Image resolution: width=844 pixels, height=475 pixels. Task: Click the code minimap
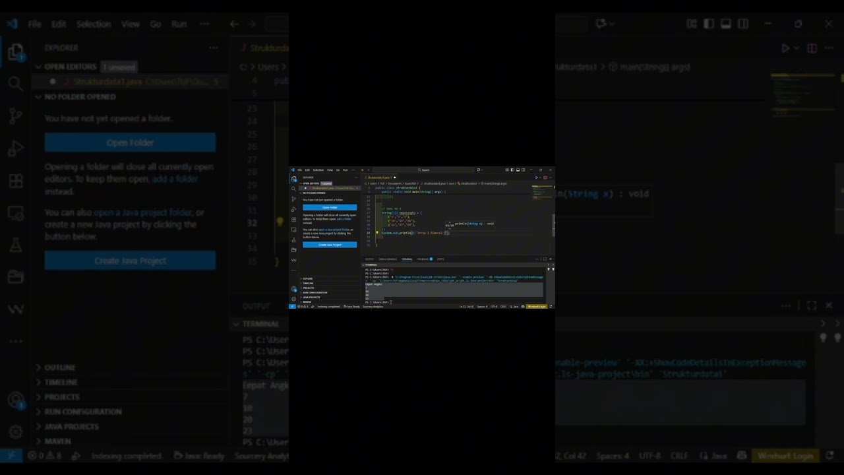pyautogui.click(x=542, y=193)
